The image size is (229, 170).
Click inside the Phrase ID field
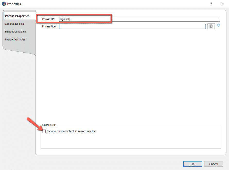129,19
